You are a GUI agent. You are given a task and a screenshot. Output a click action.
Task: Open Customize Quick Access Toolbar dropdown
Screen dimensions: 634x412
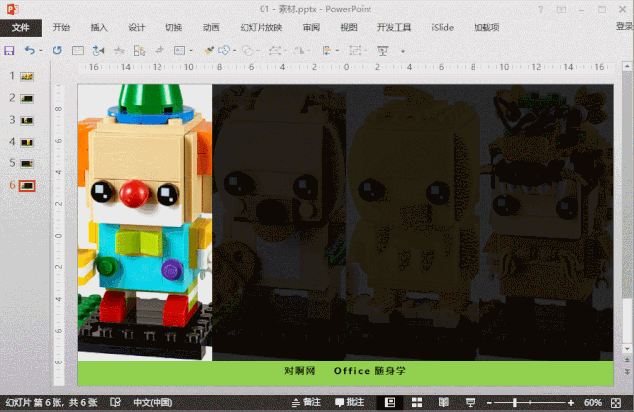click(403, 51)
